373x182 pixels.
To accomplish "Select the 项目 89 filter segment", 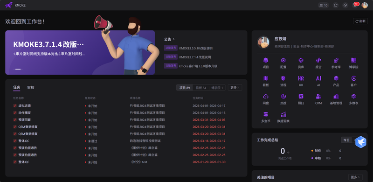I will (185, 88).
